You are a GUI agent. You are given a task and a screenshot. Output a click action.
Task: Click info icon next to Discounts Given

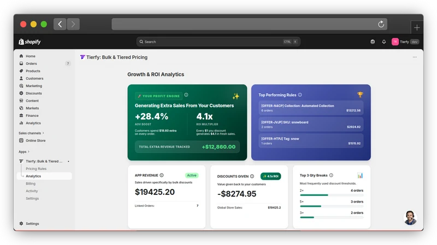coord(252,176)
